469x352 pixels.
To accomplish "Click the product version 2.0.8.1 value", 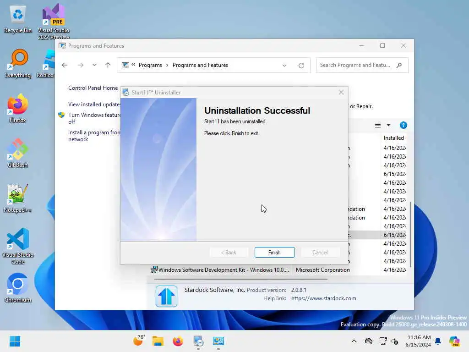I will (299, 290).
